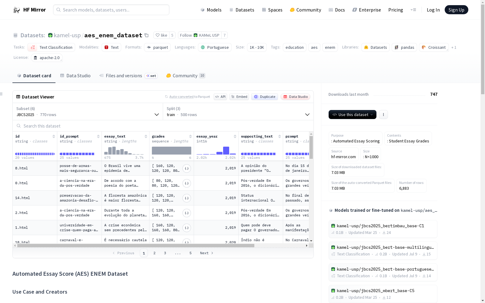Expand JSON for grades in row 8.html
The image size is (485, 303).
click(x=187, y=168)
